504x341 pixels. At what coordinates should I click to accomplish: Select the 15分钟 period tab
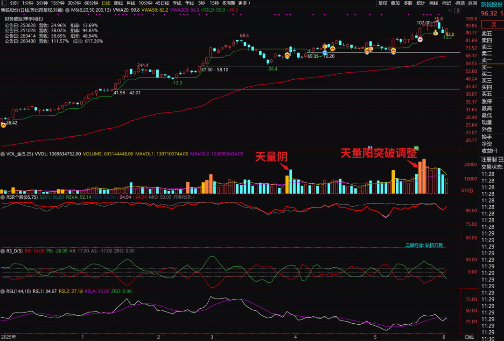pos(57,3)
